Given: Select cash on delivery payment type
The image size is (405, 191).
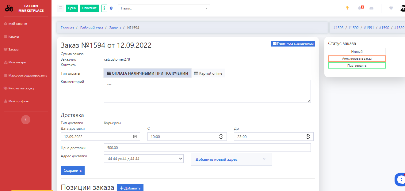Looking at the screenshot, I should coord(148,73).
